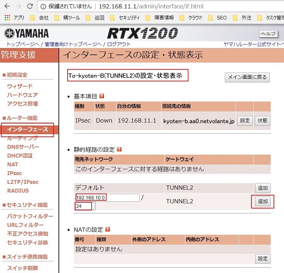Click the ログアウト link
This screenshot has height=273, width=284.
(119, 44)
